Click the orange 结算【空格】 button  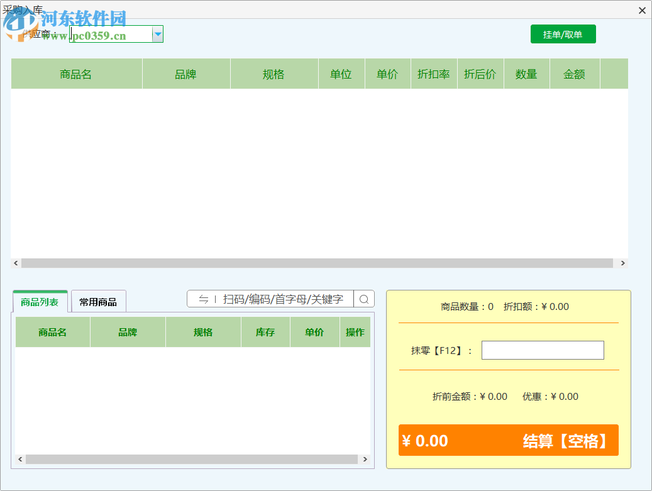509,440
